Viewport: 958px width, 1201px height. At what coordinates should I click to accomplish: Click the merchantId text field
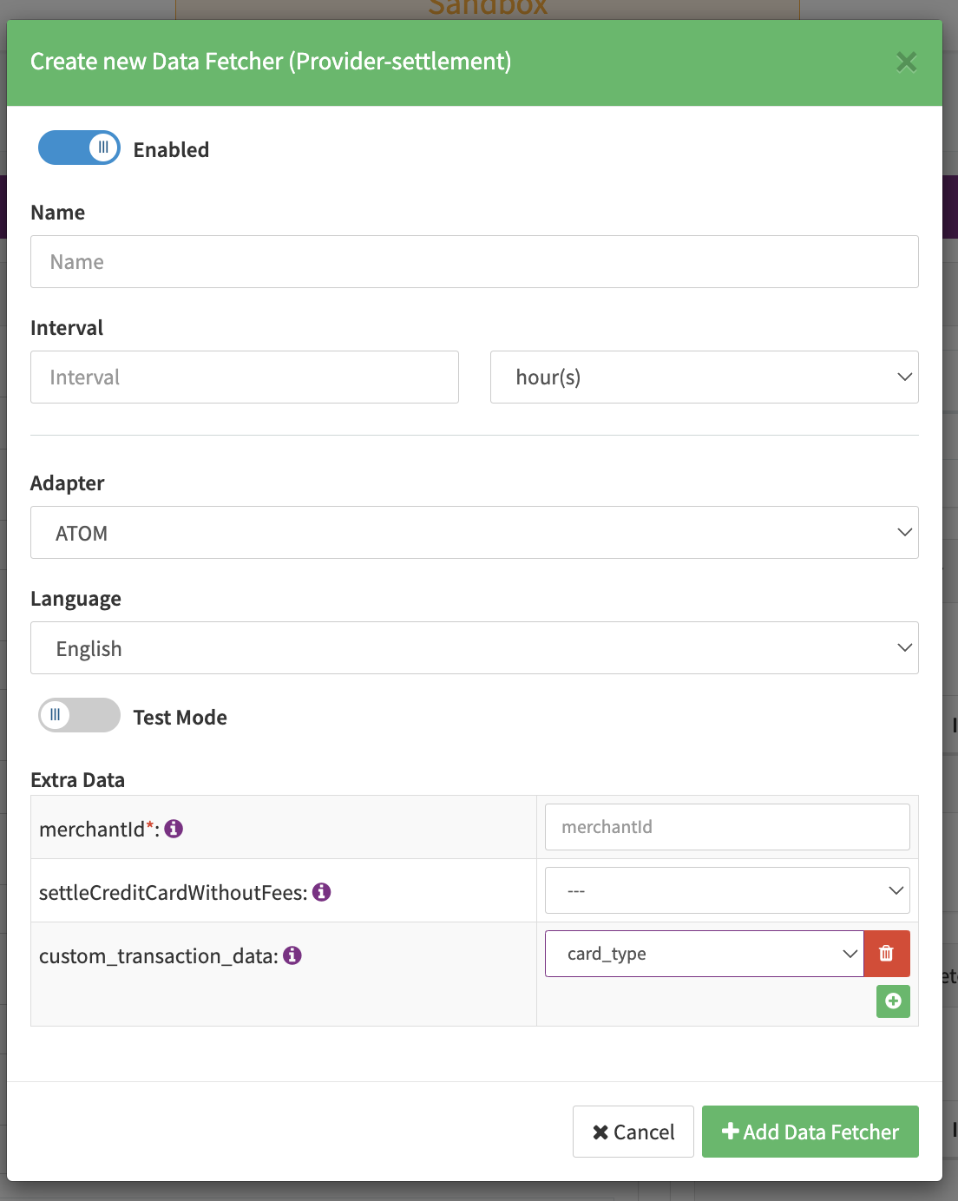point(726,827)
